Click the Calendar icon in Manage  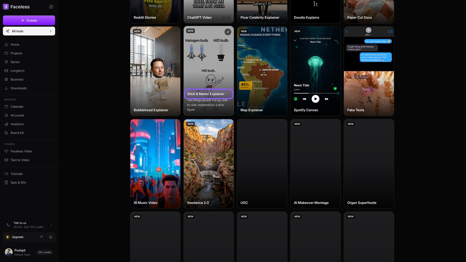tap(6, 107)
